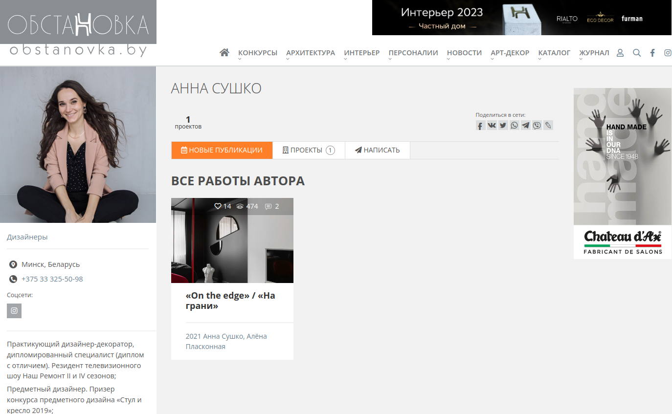The width and height of the screenshot is (672, 414).
Task: Expand the Каталог dropdown menu
Action: 554,53
